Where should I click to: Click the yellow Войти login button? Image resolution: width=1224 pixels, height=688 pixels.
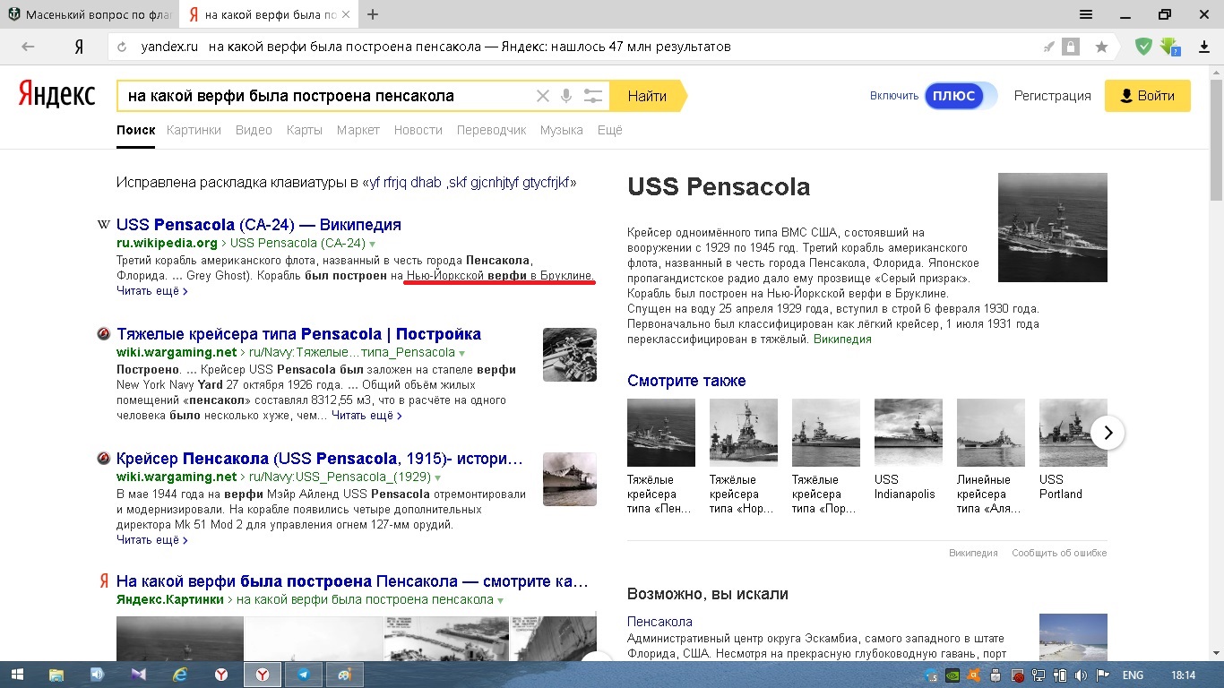coord(1148,96)
